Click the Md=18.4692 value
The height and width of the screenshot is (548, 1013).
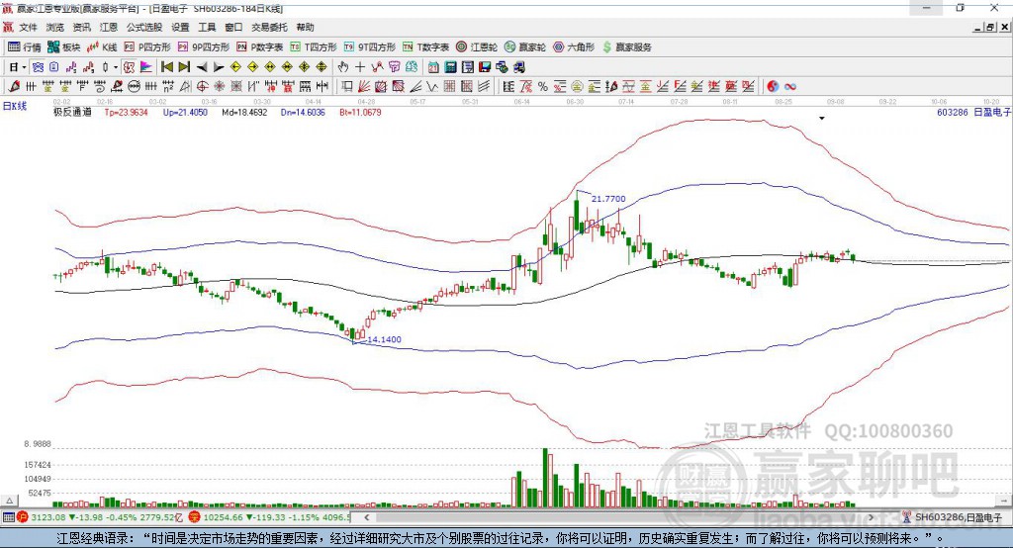pyautogui.click(x=244, y=113)
